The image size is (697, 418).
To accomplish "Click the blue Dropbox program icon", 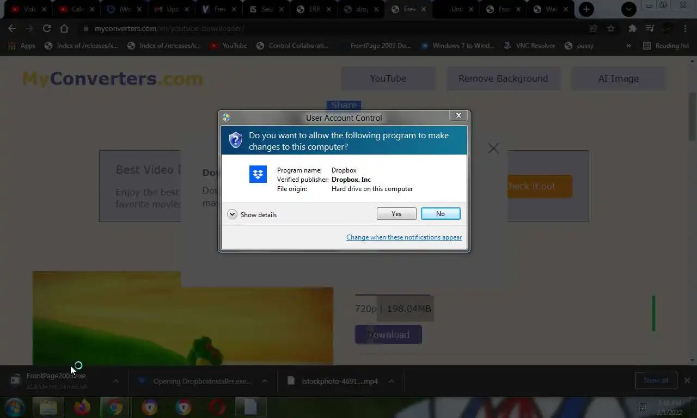I will pos(258,174).
